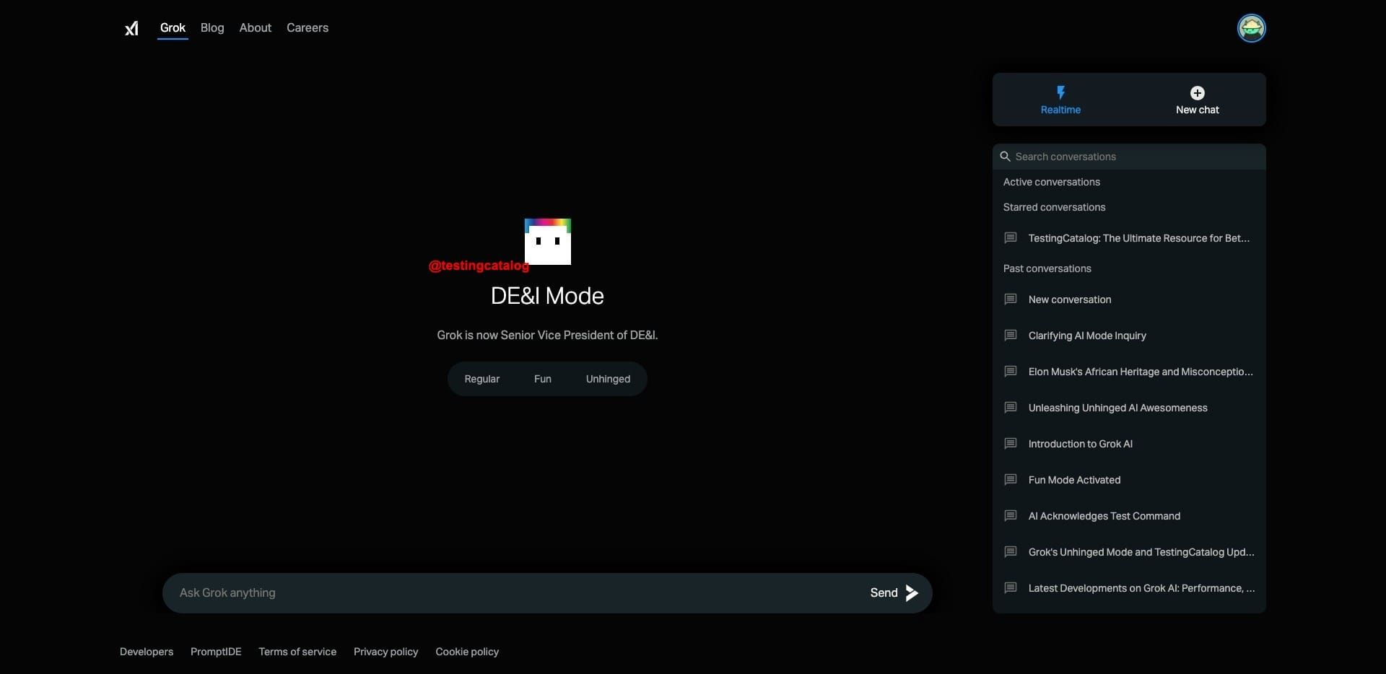
Task: Switch to the Grok tab
Action: [x=173, y=27]
